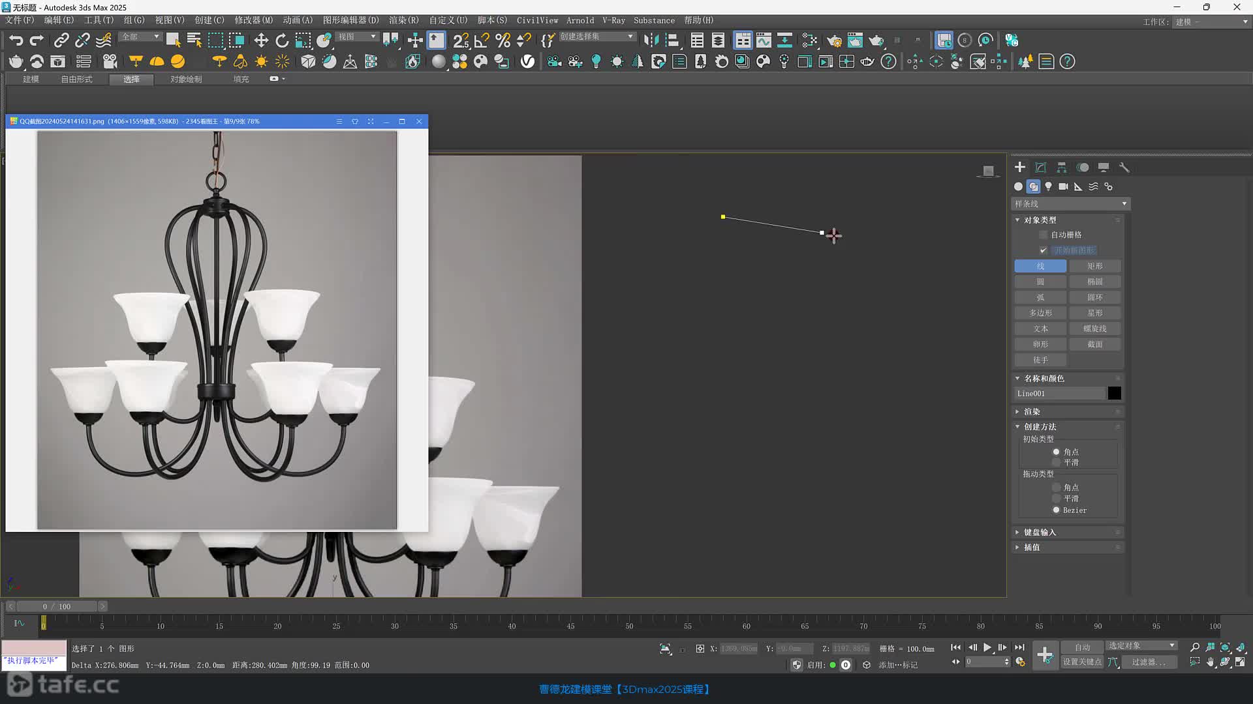This screenshot has height=704, width=1253.
Task: Select the Cameras category icon
Action: coord(1063,186)
